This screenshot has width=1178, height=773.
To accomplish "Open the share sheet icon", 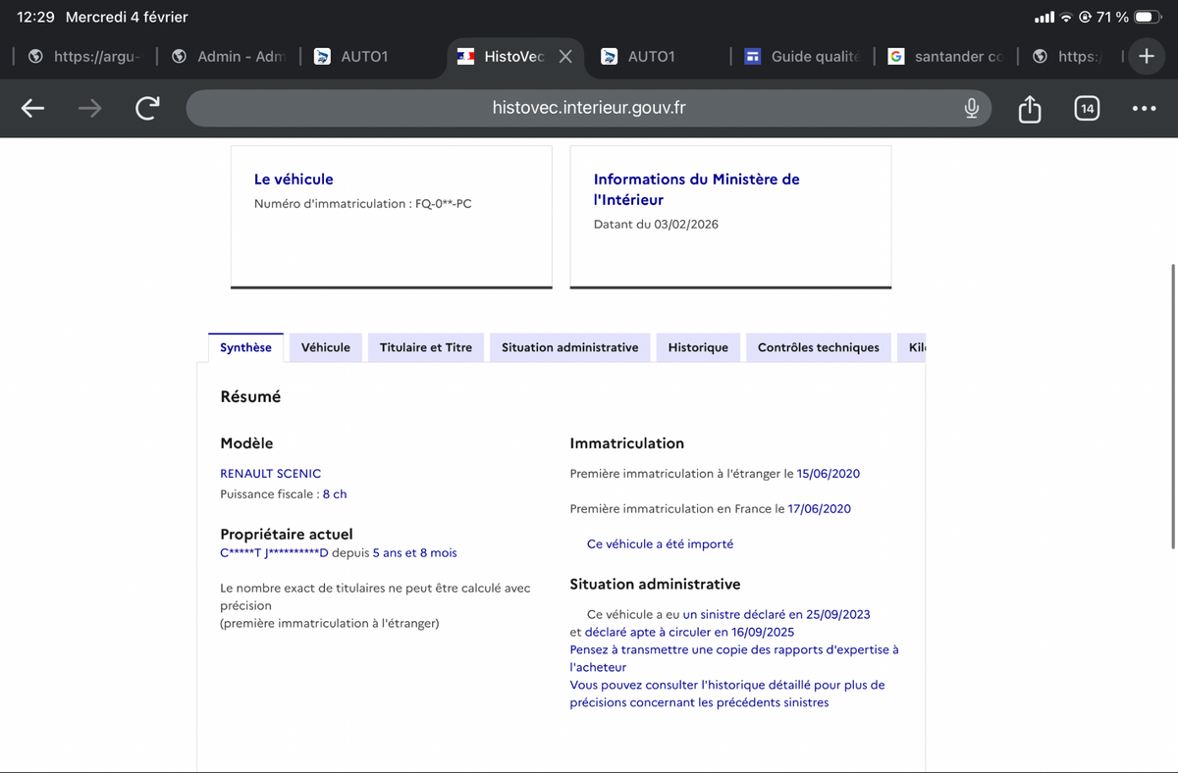I will coord(1029,108).
